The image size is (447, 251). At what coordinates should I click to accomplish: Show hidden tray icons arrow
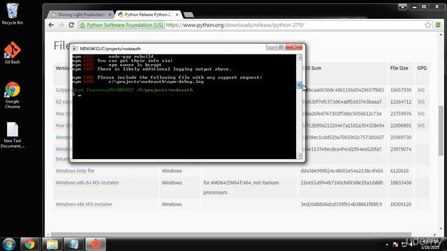[387, 245]
